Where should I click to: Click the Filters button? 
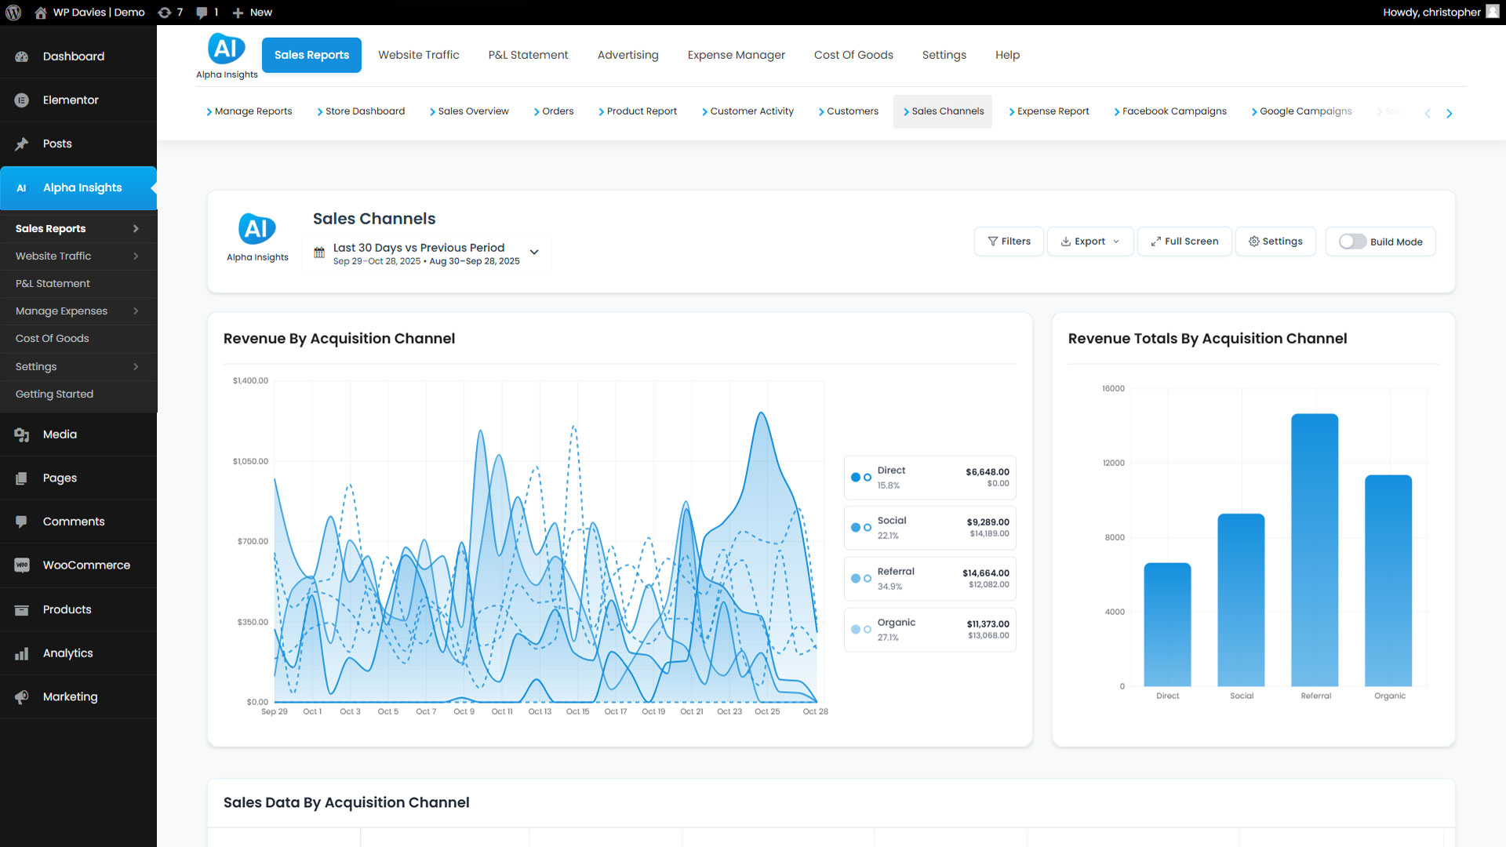(1009, 242)
